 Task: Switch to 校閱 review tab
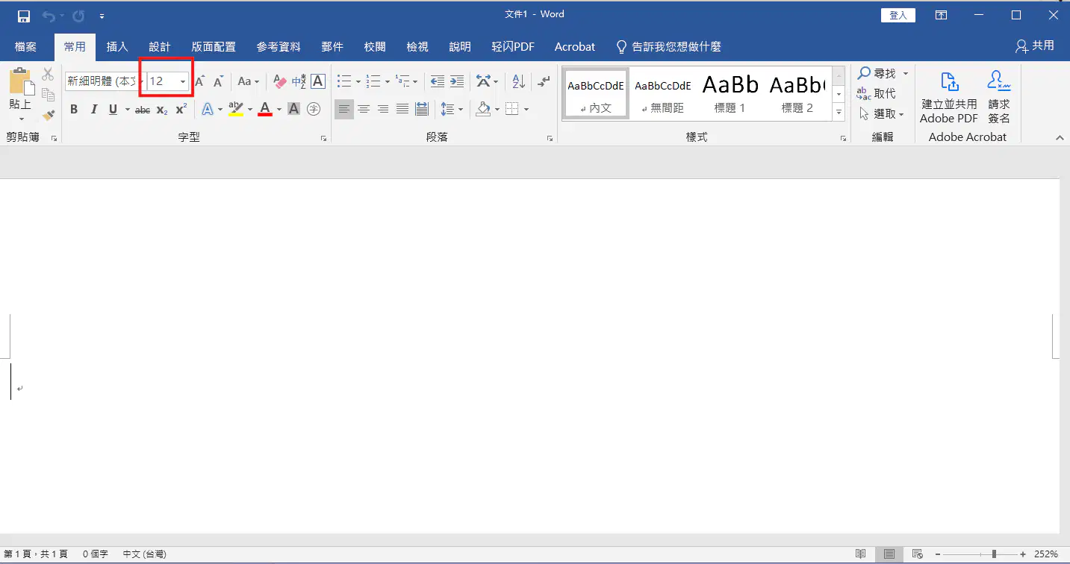pyautogui.click(x=375, y=46)
